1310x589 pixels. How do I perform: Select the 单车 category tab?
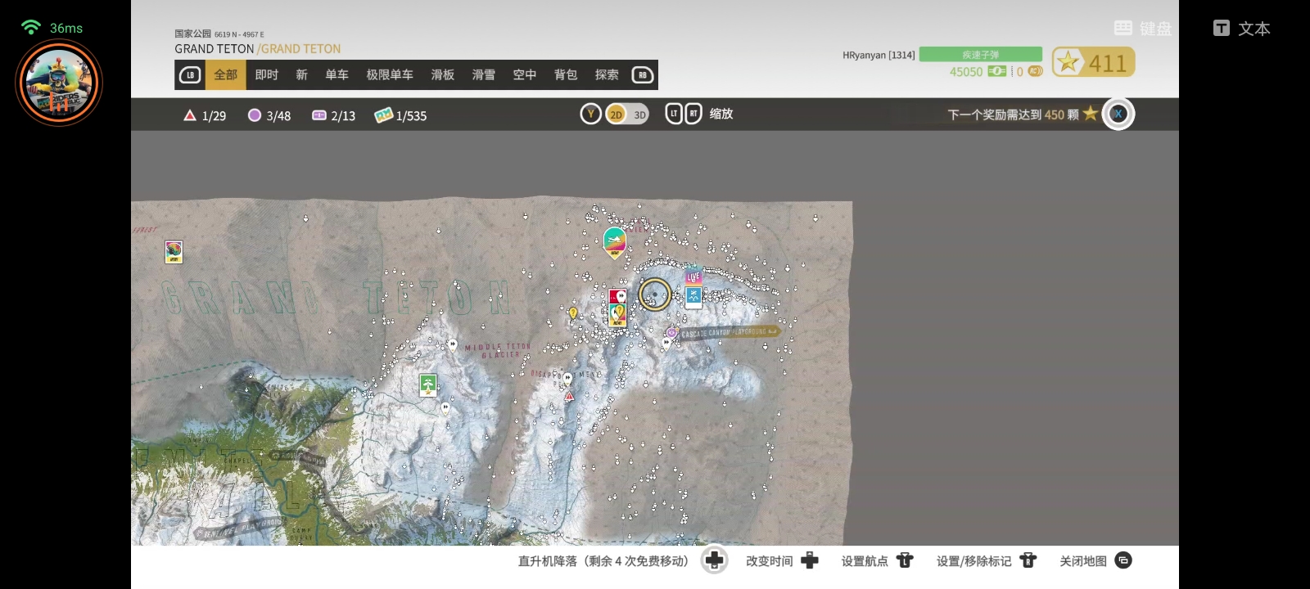(337, 75)
